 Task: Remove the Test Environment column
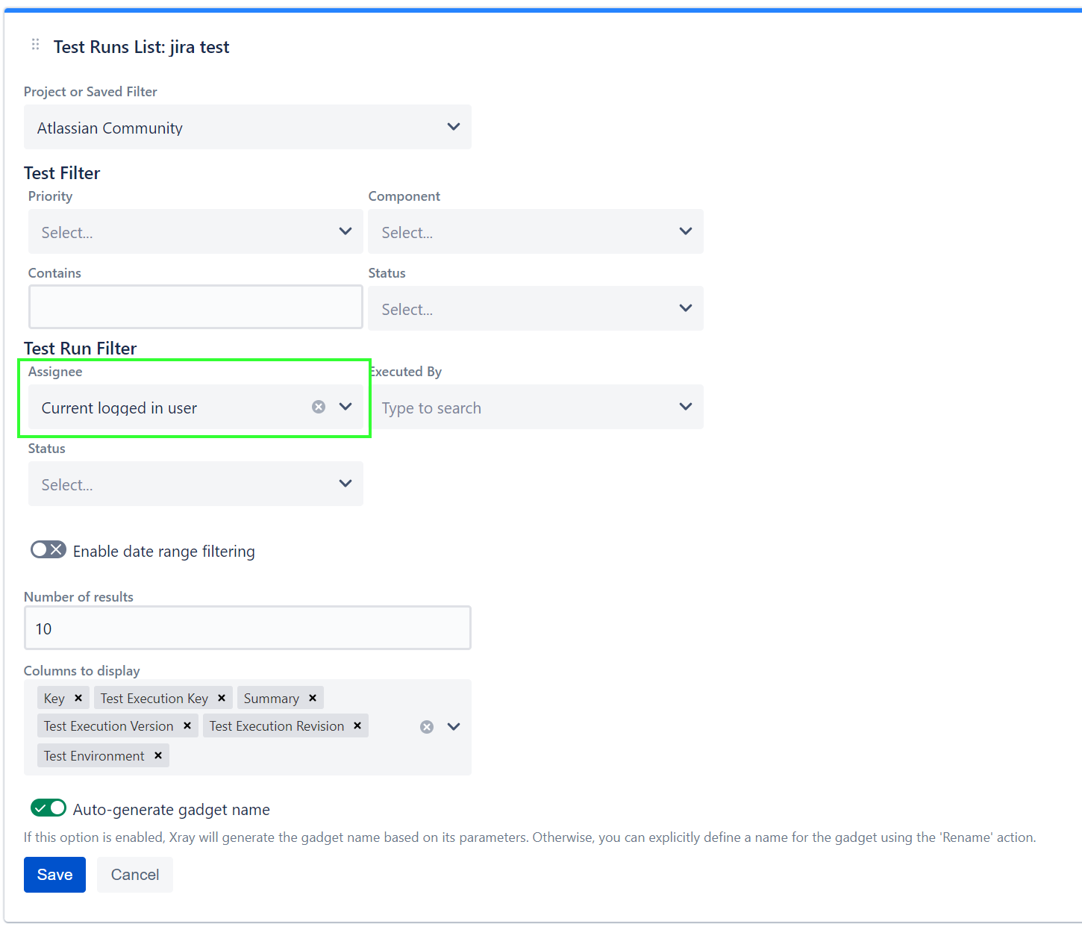157,755
